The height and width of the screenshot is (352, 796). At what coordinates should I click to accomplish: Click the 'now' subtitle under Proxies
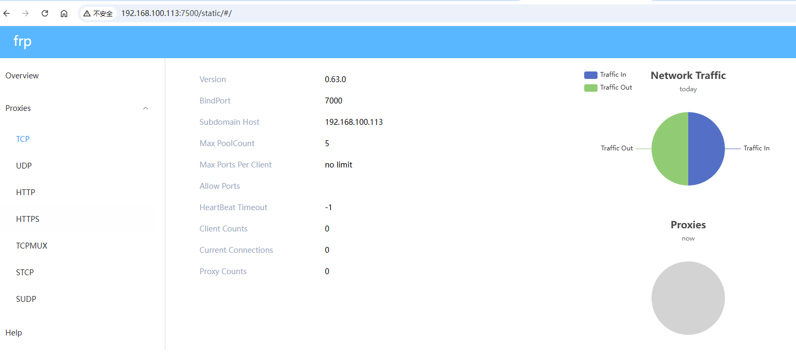coord(688,238)
